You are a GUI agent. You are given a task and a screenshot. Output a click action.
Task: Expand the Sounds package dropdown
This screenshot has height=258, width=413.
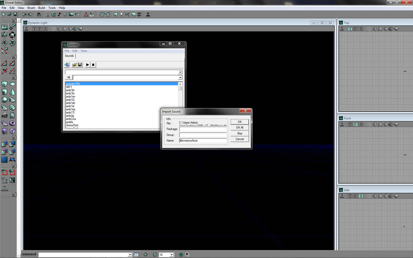[x=180, y=72]
